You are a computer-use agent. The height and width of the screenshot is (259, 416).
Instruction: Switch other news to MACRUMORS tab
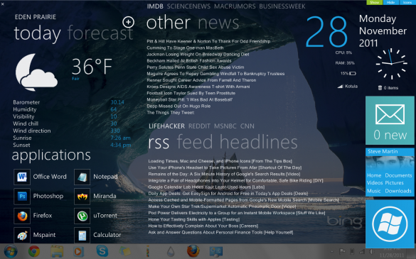point(235,6)
